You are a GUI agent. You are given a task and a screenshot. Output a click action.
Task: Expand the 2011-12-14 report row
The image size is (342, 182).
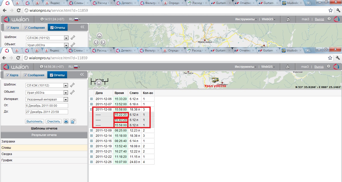(x=91, y=136)
